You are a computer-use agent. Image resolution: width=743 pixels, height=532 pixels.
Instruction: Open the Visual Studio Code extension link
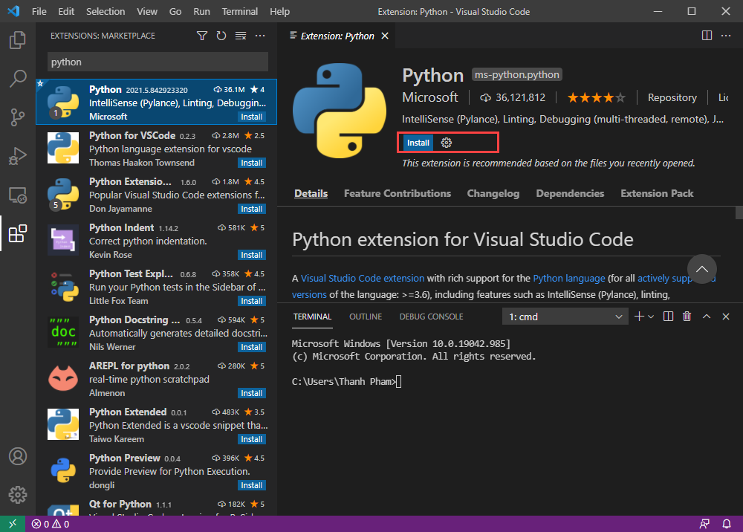coord(363,278)
